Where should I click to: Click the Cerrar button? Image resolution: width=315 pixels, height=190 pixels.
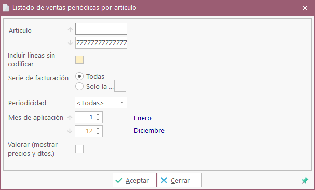180,180
